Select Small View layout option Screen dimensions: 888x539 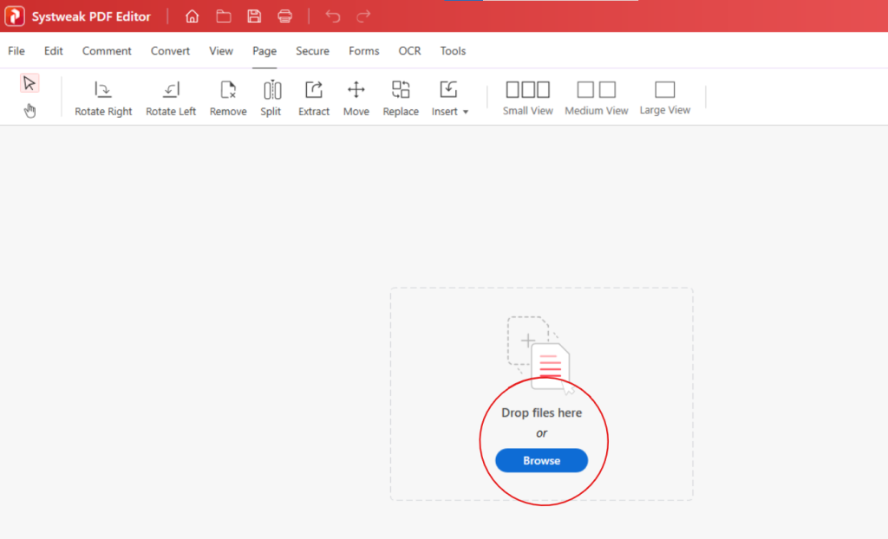tap(527, 95)
